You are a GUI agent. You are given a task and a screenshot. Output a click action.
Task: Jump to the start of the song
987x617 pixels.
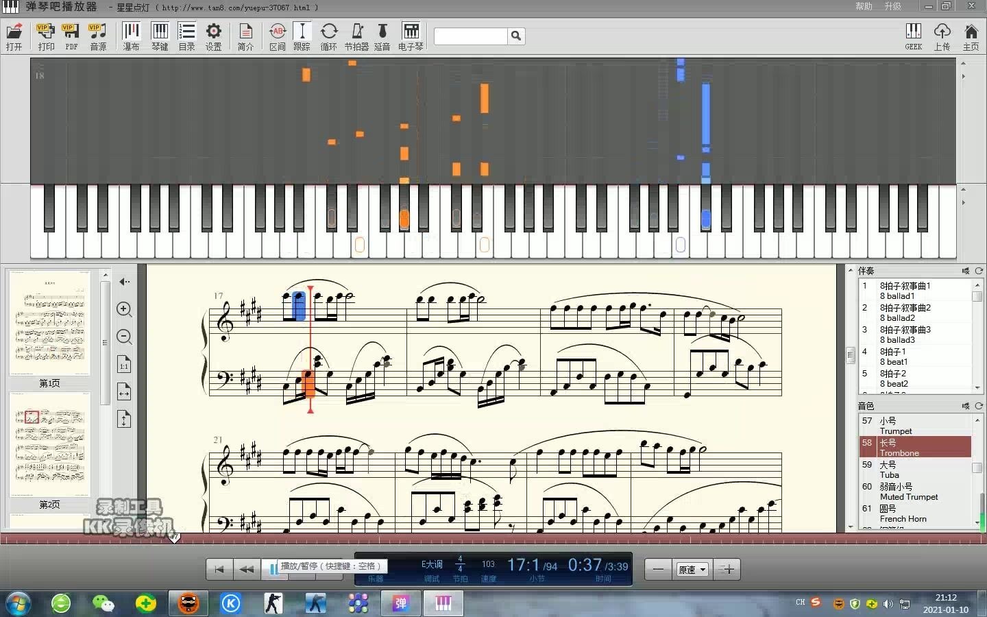[x=219, y=569]
